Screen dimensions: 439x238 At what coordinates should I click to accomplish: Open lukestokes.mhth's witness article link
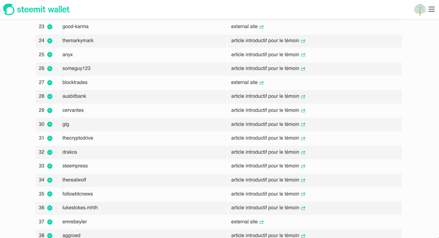(x=268, y=208)
